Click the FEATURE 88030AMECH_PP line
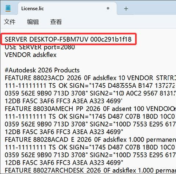 click(x=90, y=109)
